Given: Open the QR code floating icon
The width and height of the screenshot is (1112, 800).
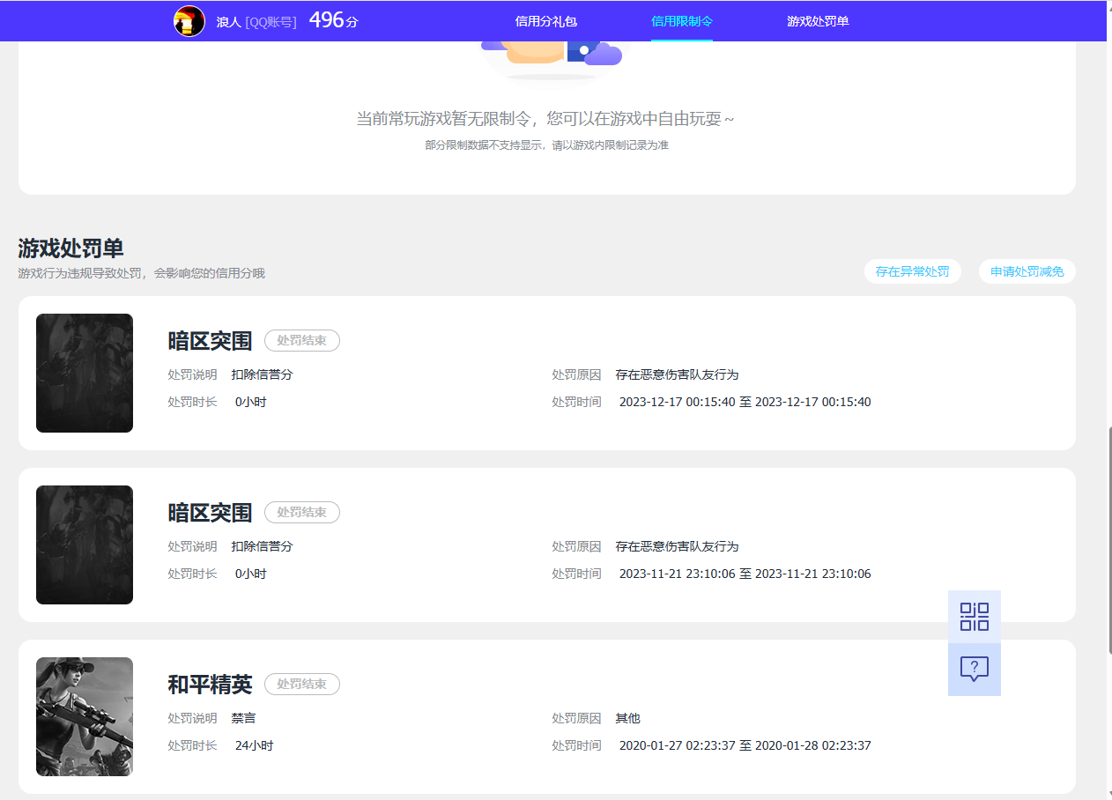Looking at the screenshot, I should click(x=975, y=617).
